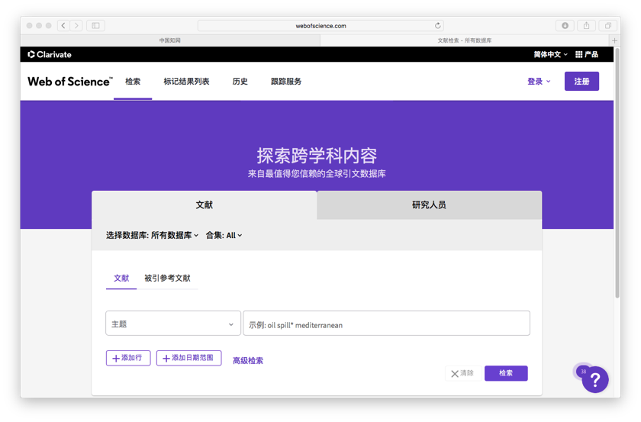Reload the page with the refresh icon
Screen dimensions: 641x422
(437, 26)
